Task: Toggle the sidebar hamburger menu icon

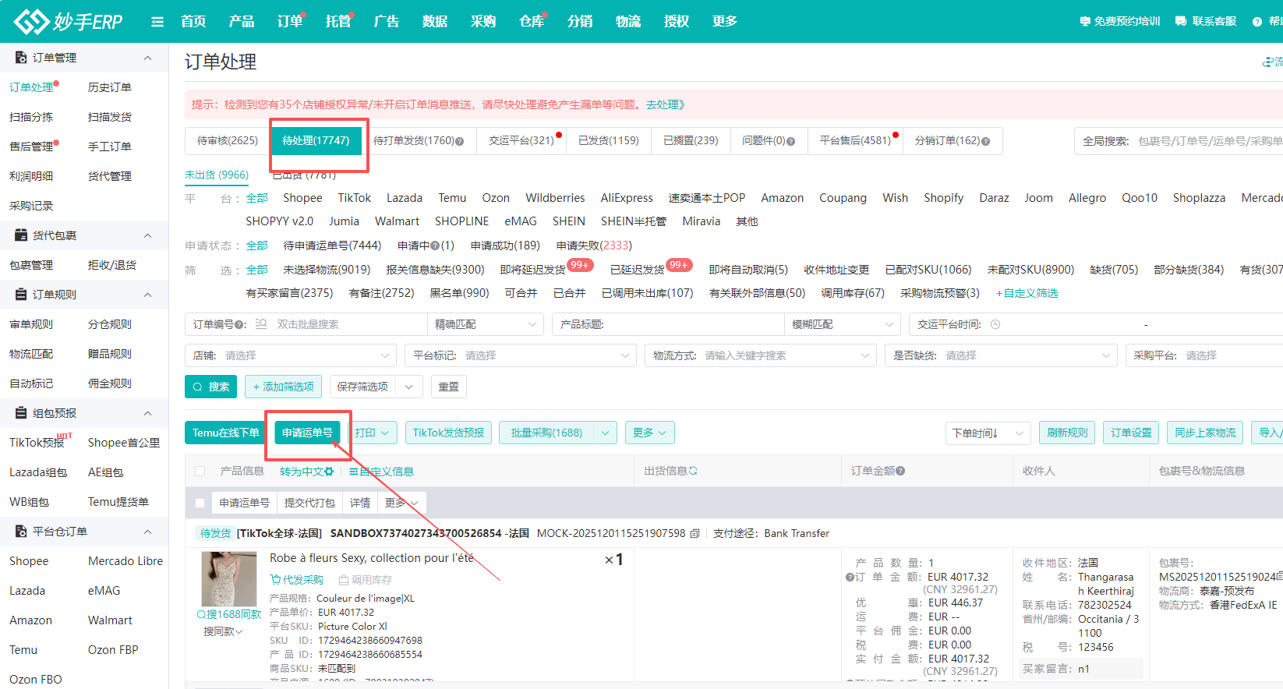Action: [x=157, y=22]
